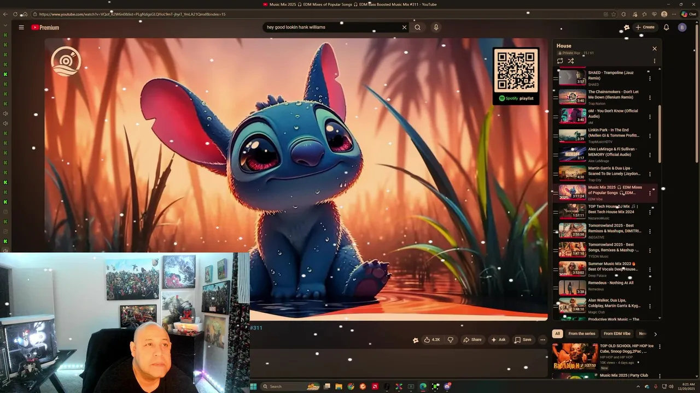Toggle loop playlist

pyautogui.click(x=560, y=61)
